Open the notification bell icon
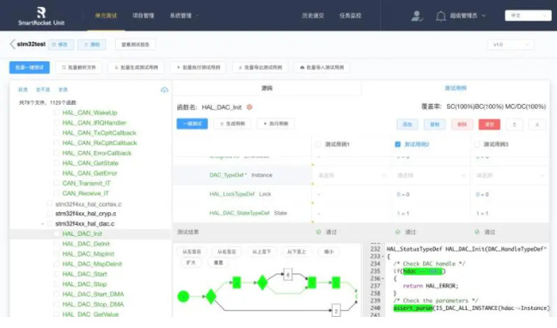The image size is (557, 328). click(441, 16)
